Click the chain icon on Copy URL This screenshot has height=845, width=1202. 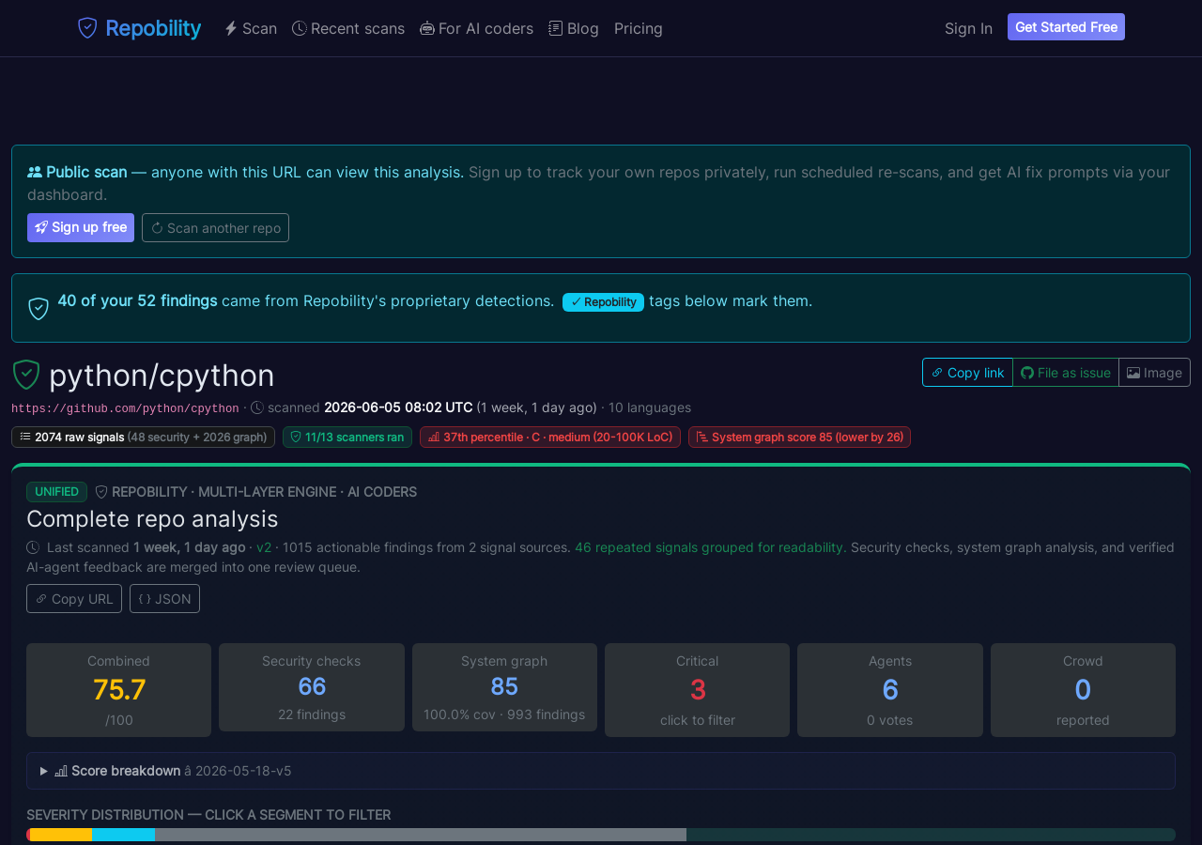click(40, 599)
